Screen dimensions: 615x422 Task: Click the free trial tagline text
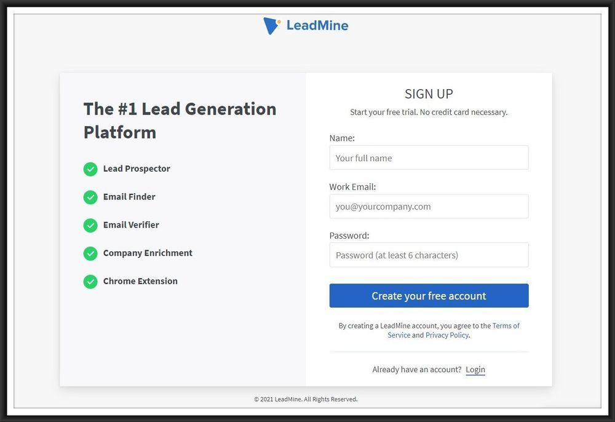429,112
